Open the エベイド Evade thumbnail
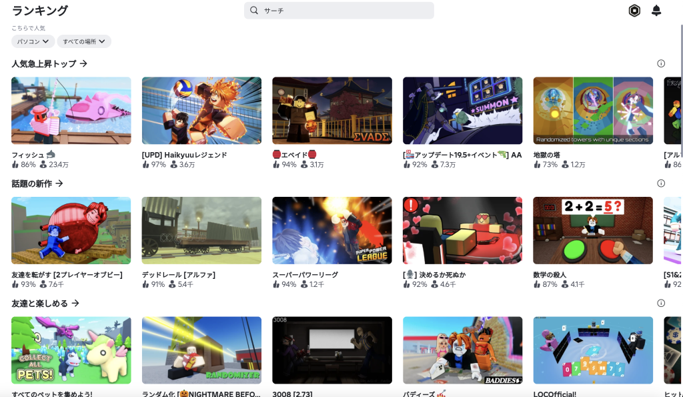 point(332,111)
